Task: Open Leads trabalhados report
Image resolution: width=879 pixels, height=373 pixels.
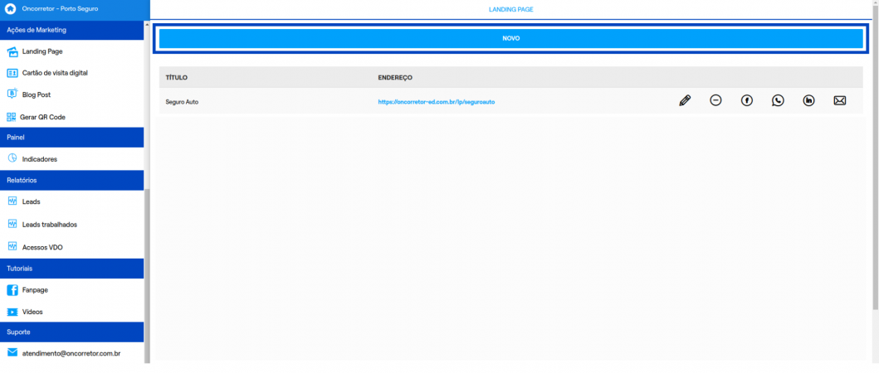Action: [x=49, y=225]
